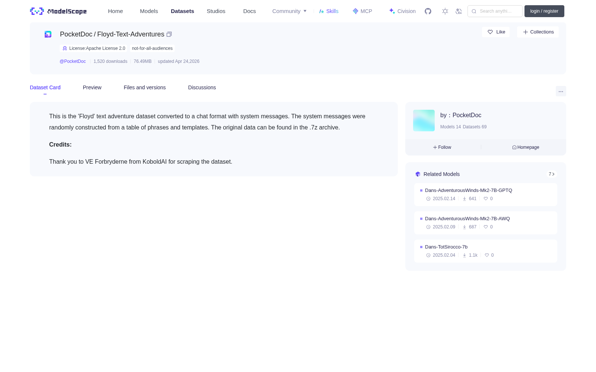Click download icon of Dans-TotSirocco-7b

(465, 255)
